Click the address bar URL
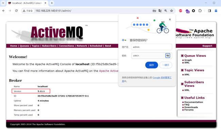The height and width of the screenshot is (129, 221). click(53, 11)
